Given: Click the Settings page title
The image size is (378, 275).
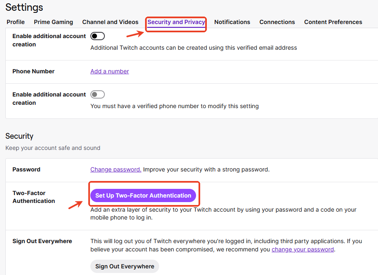Looking at the screenshot, I should tap(24, 7).
